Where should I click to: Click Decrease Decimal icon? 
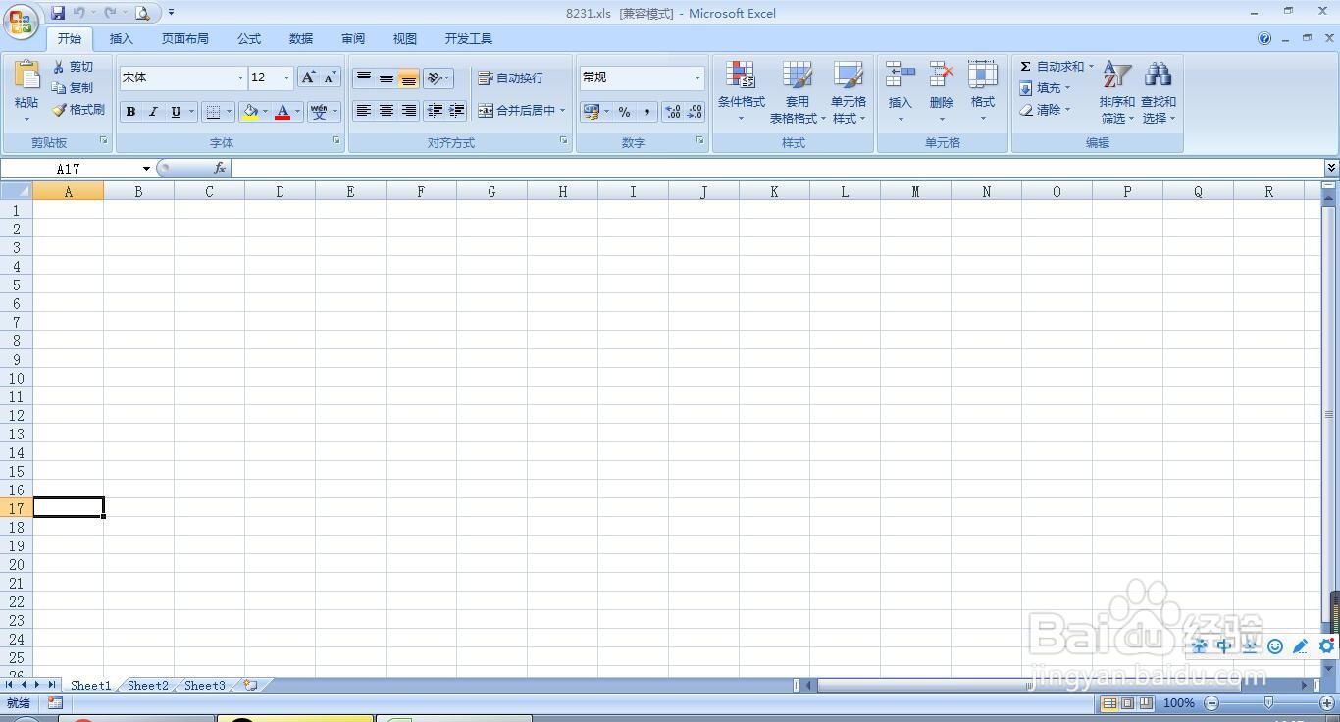point(695,112)
